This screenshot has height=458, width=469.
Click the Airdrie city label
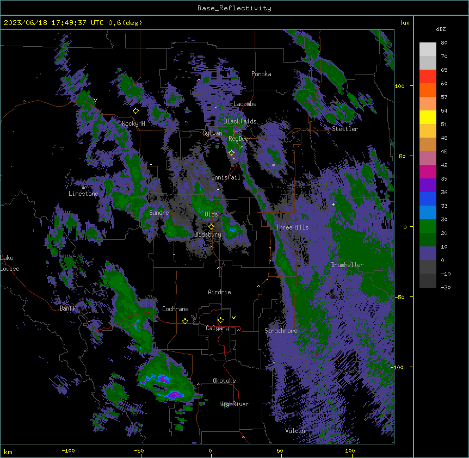220,292
